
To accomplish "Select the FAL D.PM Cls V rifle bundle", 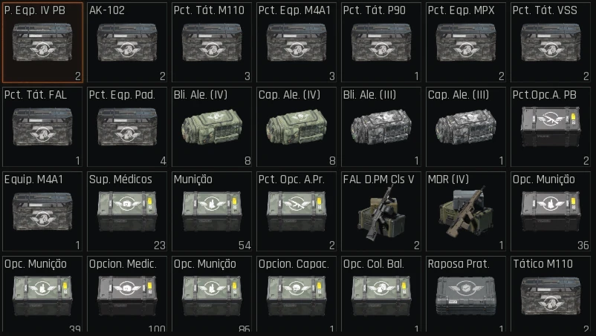I will (381, 211).
